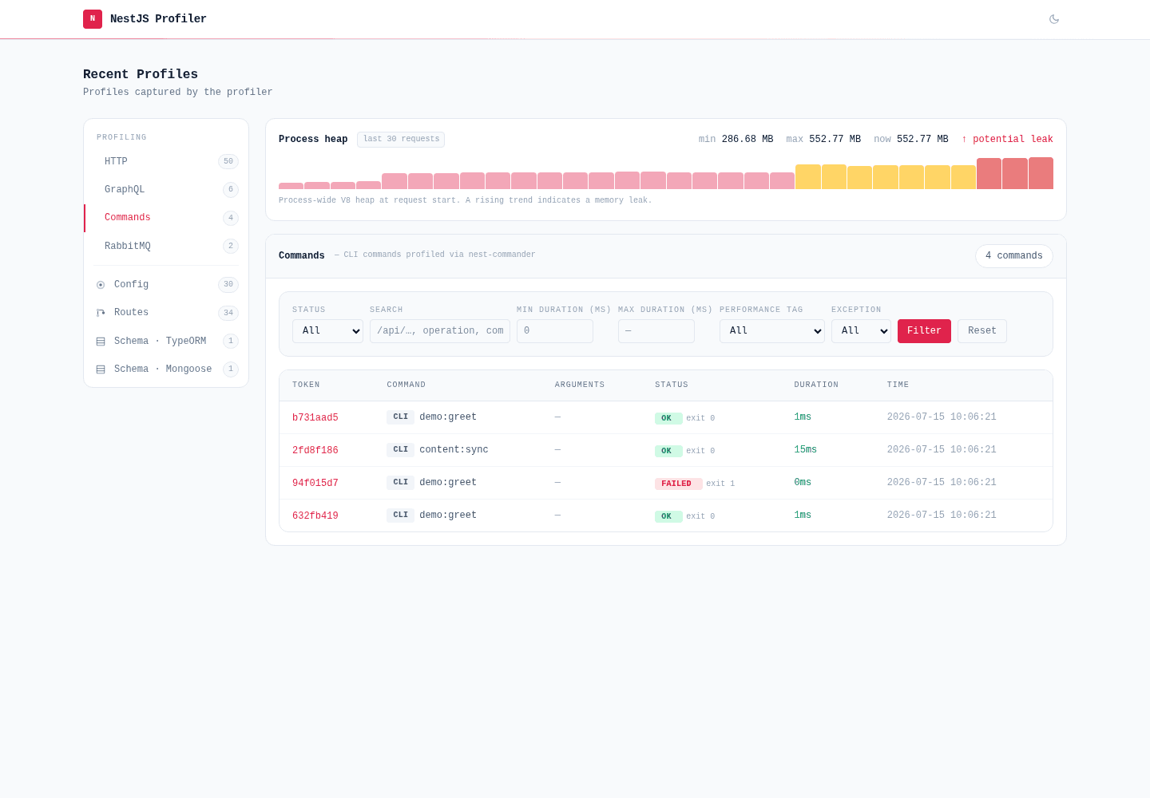Open the Performance Tag dropdown
Image resolution: width=1150 pixels, height=798 pixels.
pos(772,331)
